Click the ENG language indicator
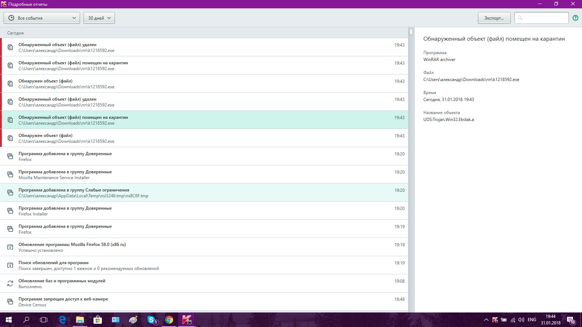This screenshot has width=582, height=327. tap(532, 320)
